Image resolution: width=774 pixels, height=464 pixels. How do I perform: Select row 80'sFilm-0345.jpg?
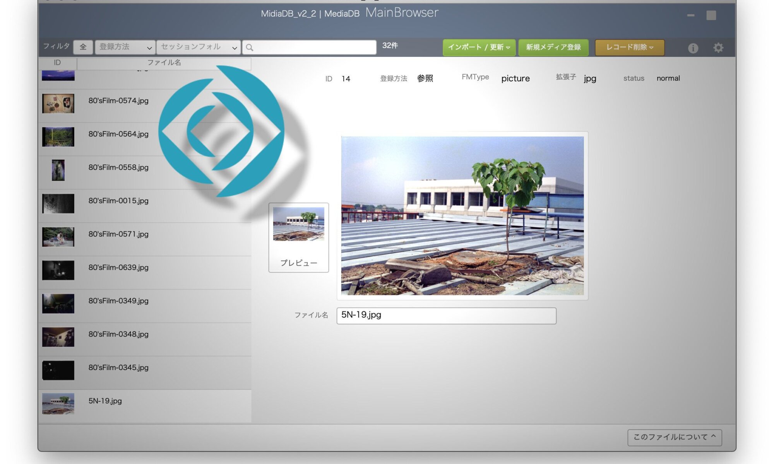[145, 372]
